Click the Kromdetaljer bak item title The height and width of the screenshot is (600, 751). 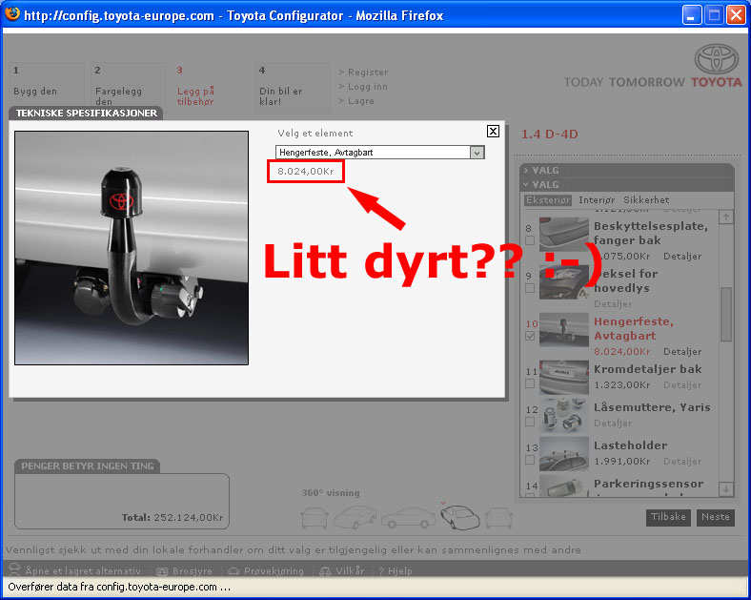click(x=647, y=369)
